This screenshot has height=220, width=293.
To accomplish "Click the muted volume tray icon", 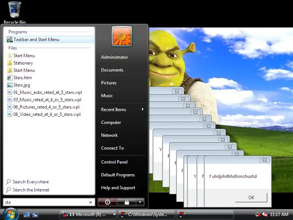I will pos(265,214).
